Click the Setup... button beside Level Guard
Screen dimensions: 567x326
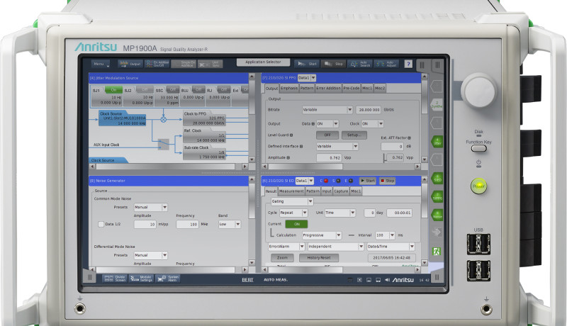pos(354,135)
